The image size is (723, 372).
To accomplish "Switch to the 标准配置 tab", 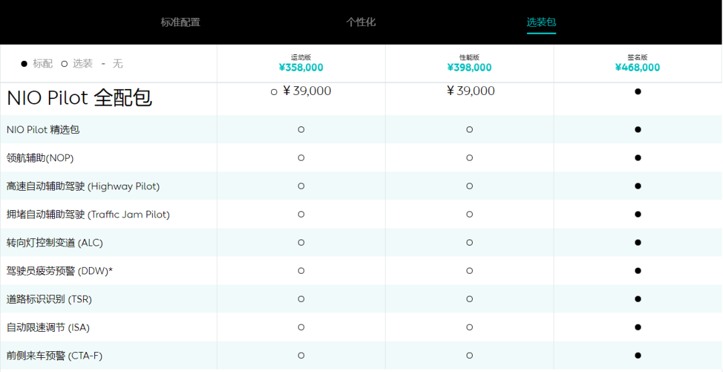I will (180, 22).
